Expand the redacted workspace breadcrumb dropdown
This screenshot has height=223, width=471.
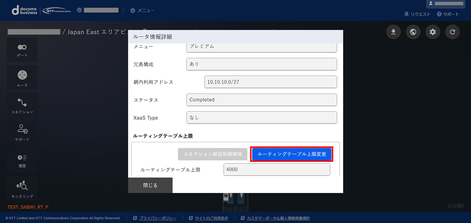[x=98, y=10]
